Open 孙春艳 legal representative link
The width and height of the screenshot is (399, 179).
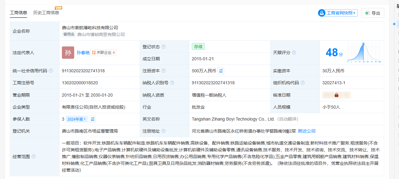tap(83, 53)
